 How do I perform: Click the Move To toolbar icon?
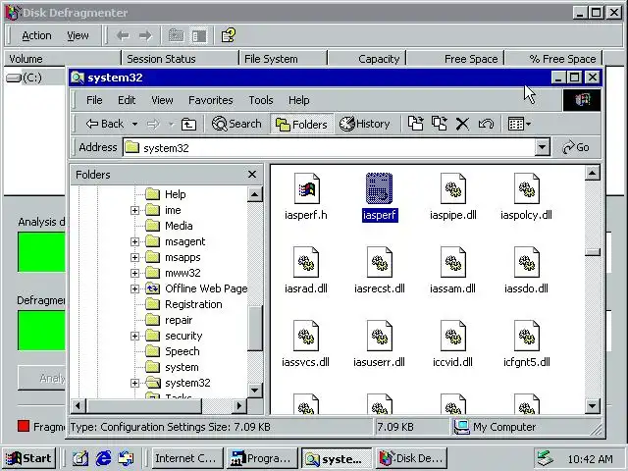pos(415,124)
